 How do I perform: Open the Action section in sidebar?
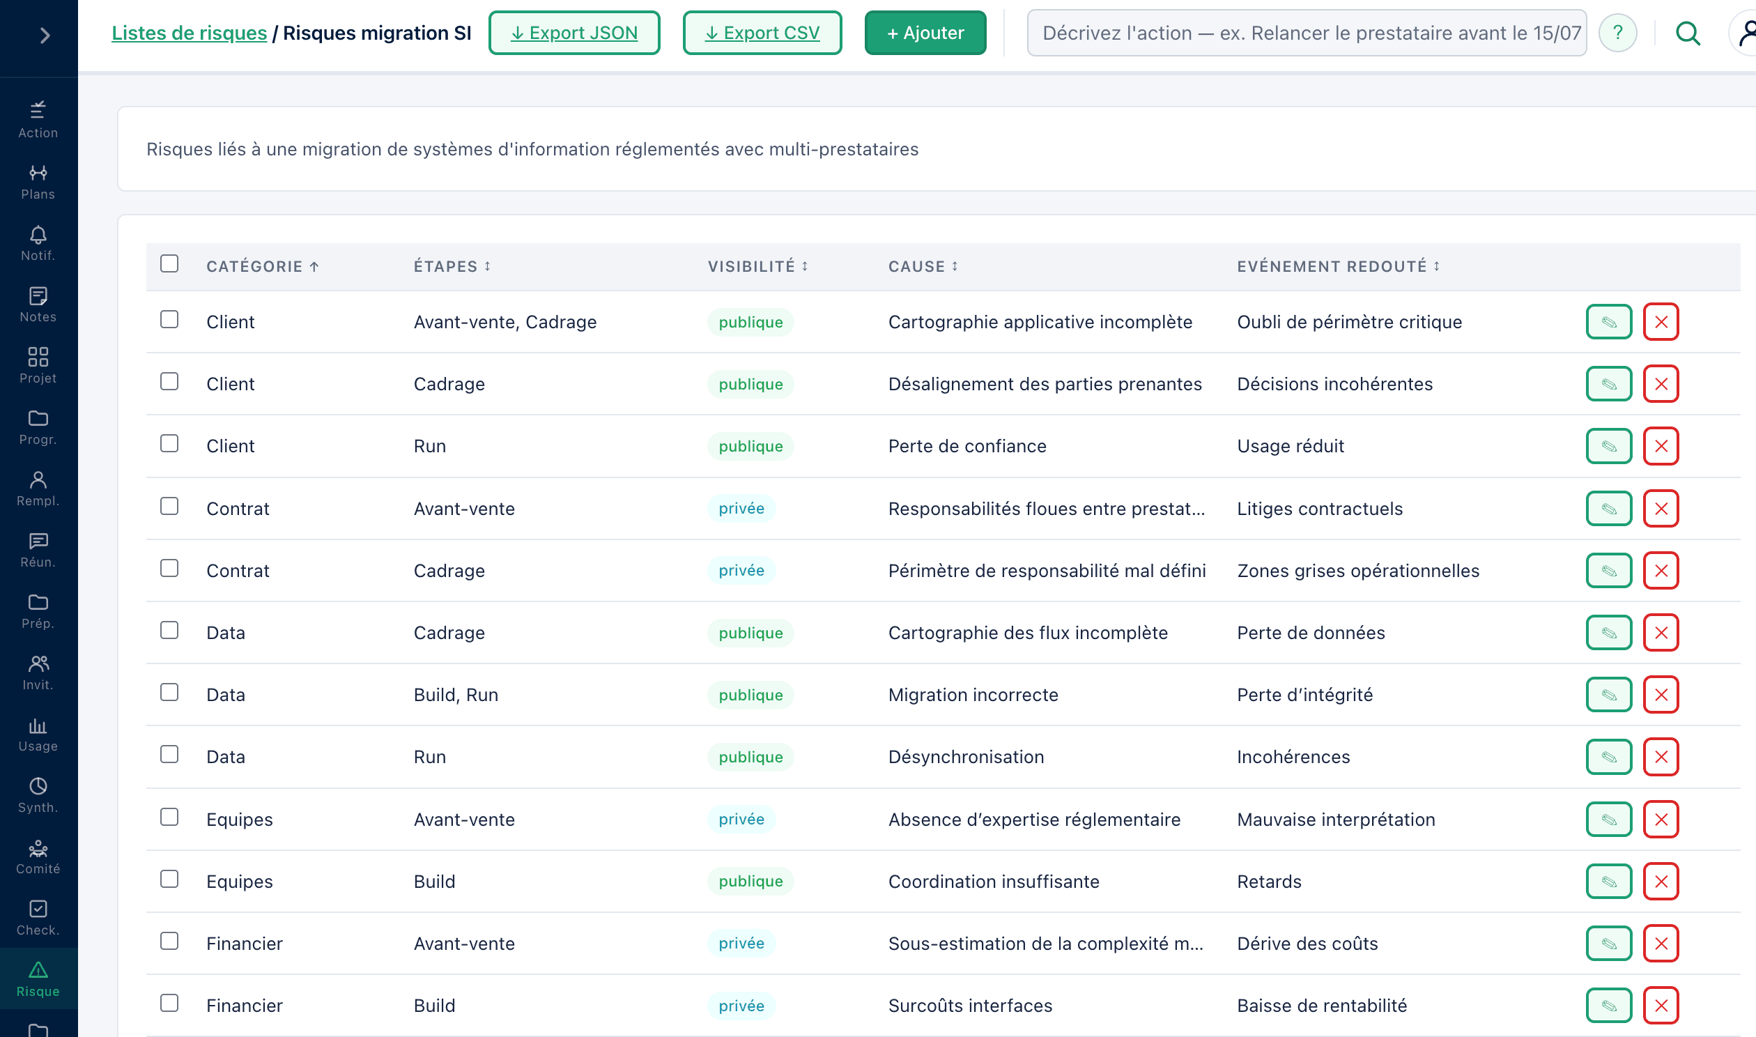pos(38,120)
